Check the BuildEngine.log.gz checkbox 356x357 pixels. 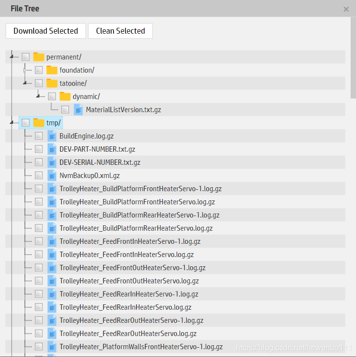[x=39, y=136]
